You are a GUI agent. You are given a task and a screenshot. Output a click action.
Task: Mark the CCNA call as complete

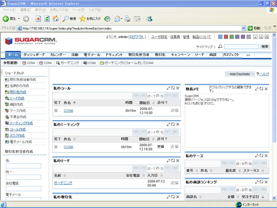56,111
